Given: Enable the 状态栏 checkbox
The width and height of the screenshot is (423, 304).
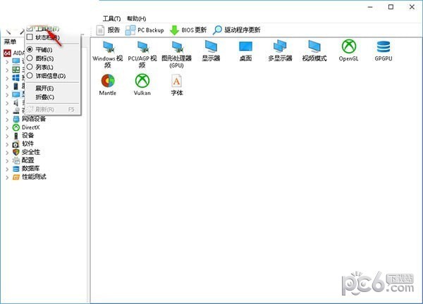Looking at the screenshot, I should 30,37.
